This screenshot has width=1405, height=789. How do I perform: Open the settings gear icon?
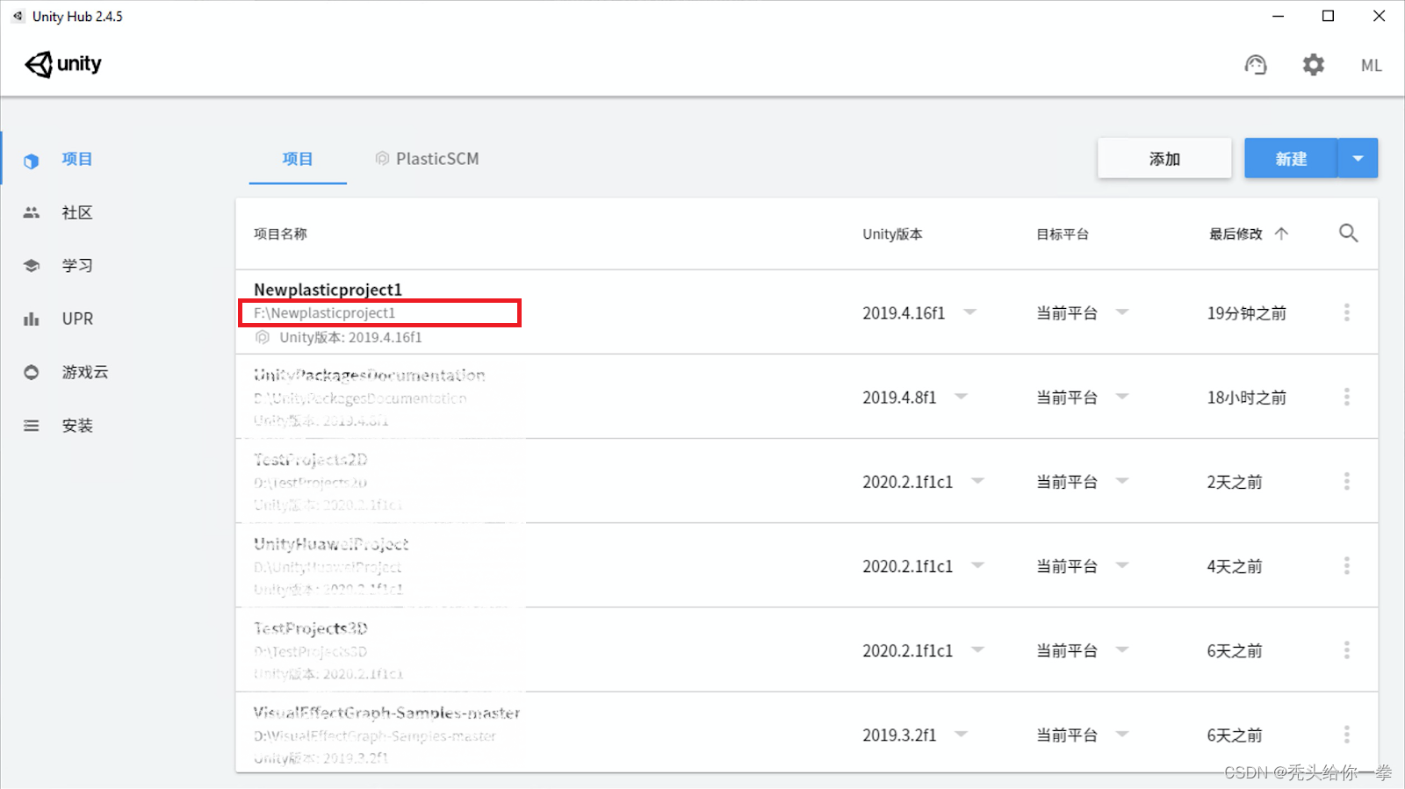tap(1313, 65)
